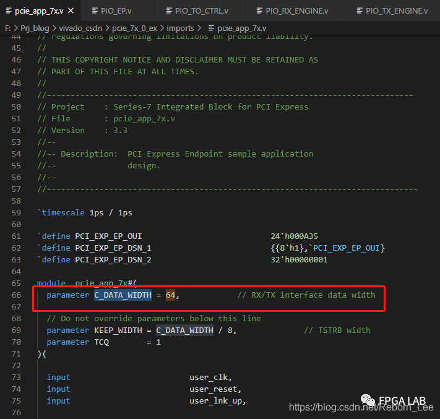
Task: Switch to the PIO_TO_CTRL.v tab
Action: coord(202,11)
